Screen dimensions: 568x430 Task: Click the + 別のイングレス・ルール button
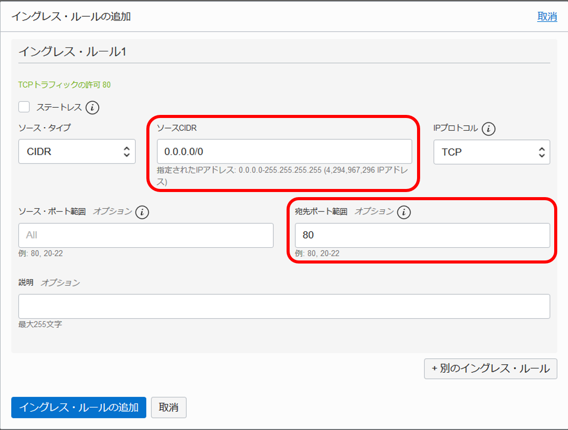click(490, 368)
